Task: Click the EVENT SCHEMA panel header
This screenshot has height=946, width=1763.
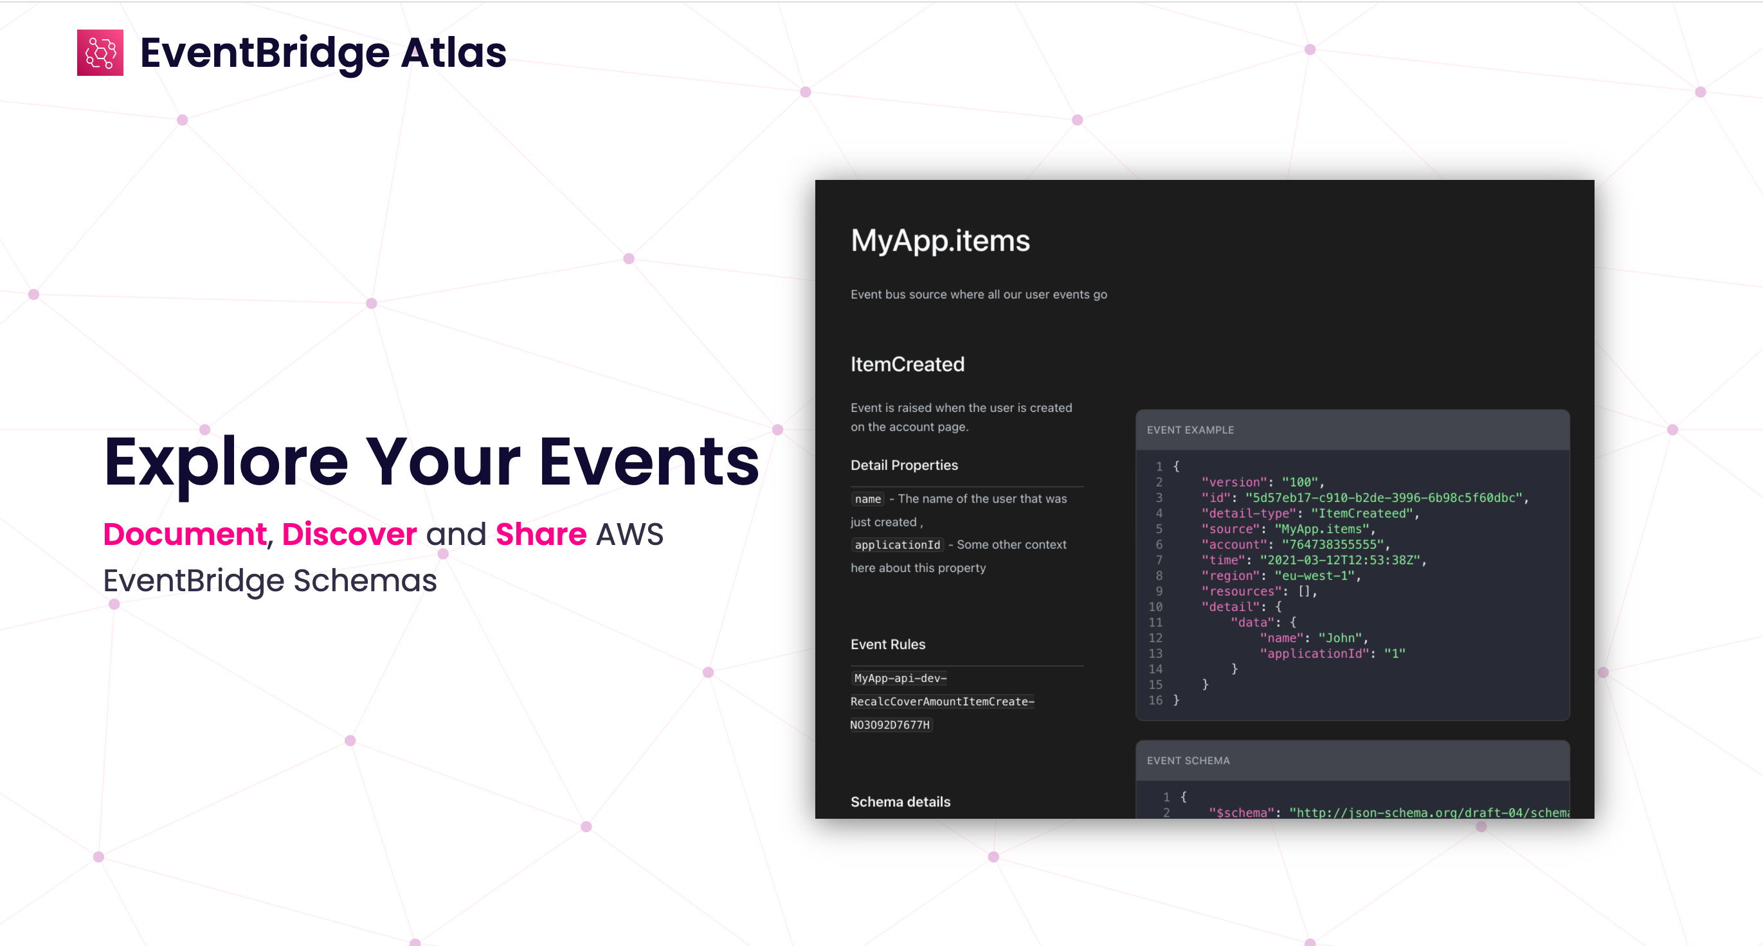Action: (x=1188, y=761)
